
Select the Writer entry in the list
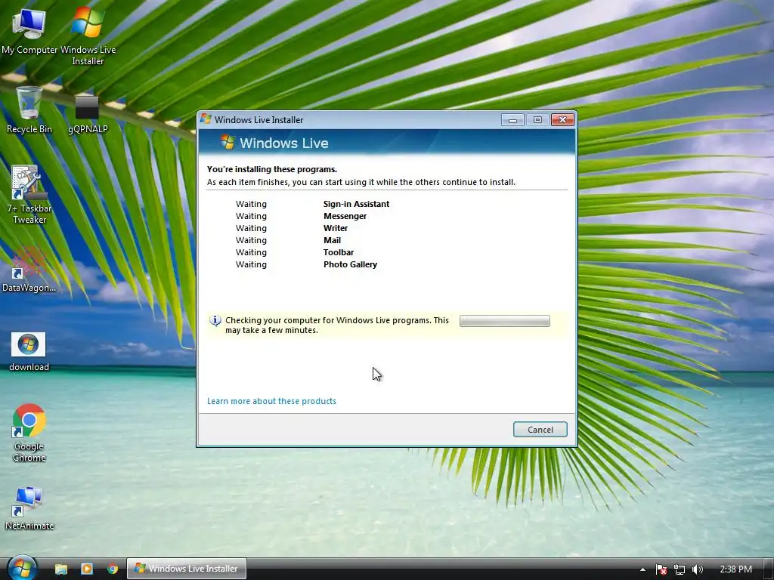tap(335, 228)
